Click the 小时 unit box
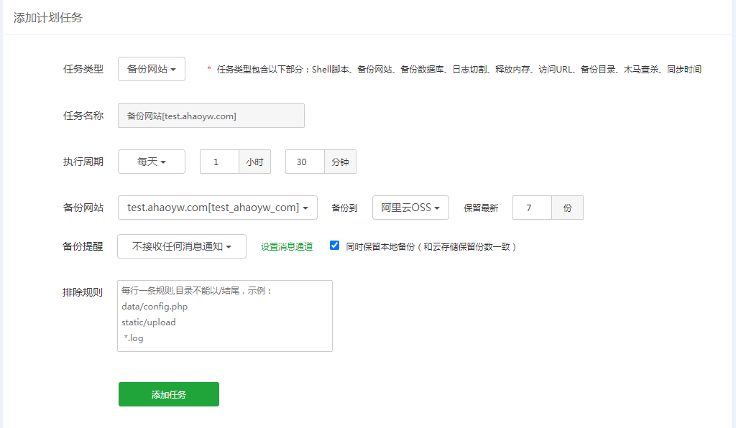The height and width of the screenshot is (428, 736). coord(254,162)
